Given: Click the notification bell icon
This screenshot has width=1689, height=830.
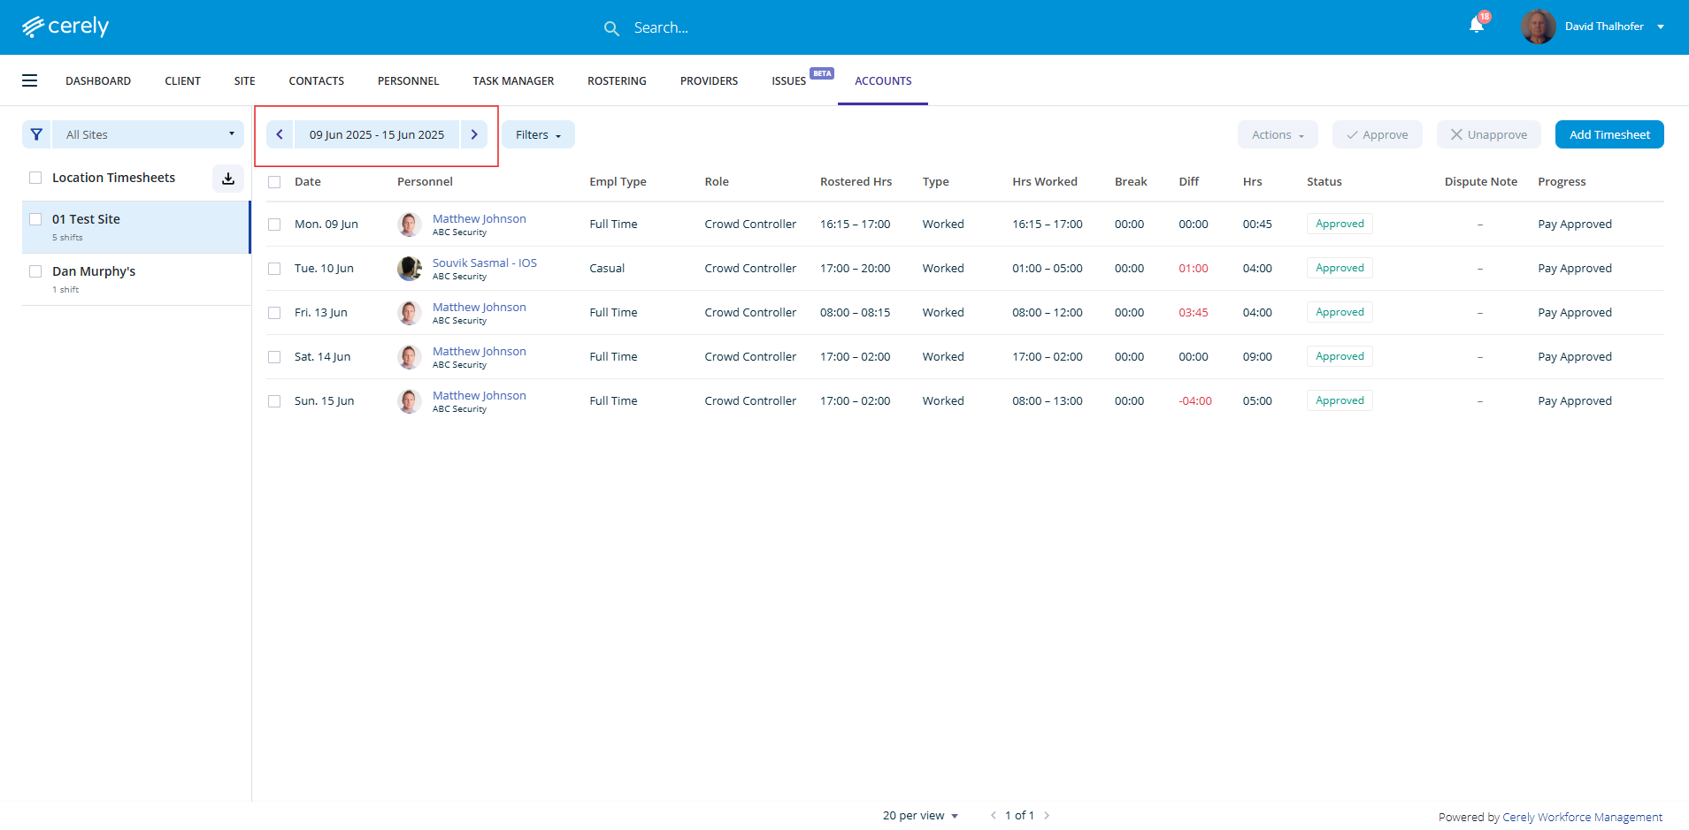Looking at the screenshot, I should 1476,26.
